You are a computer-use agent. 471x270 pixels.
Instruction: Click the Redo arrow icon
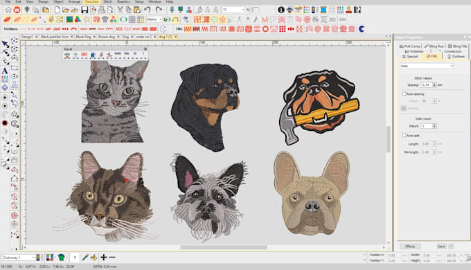pyautogui.click(x=159, y=10)
